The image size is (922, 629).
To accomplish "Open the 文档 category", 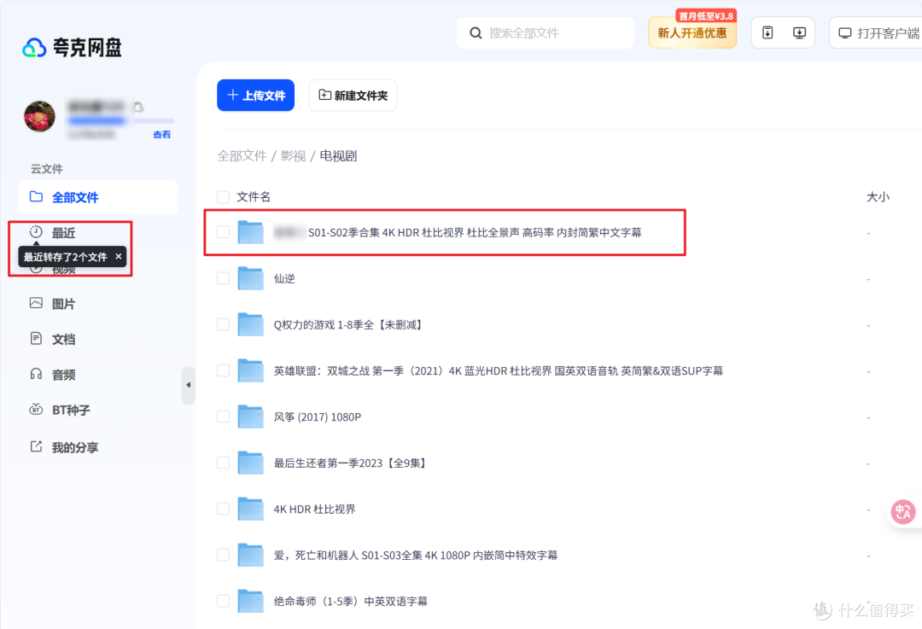I will point(63,339).
